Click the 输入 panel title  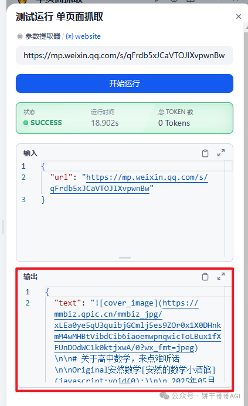(x=30, y=153)
